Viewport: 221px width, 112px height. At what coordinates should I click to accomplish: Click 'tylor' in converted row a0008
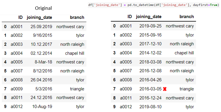click(x=190, y=80)
